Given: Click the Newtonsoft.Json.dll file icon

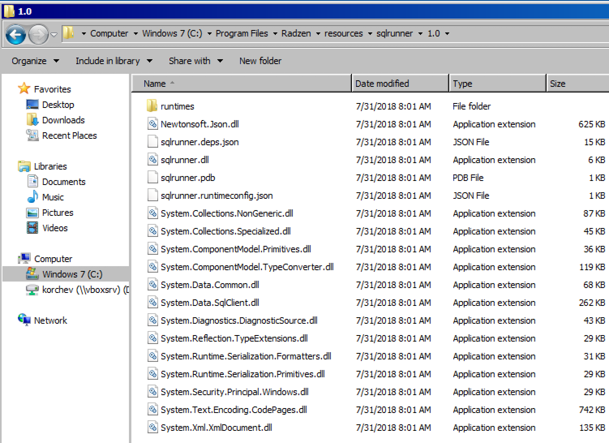Looking at the screenshot, I should 152,124.
